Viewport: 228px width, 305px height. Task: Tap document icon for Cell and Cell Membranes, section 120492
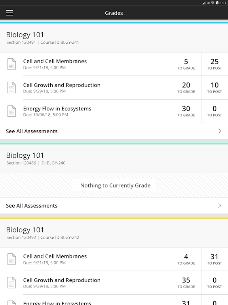(11, 259)
